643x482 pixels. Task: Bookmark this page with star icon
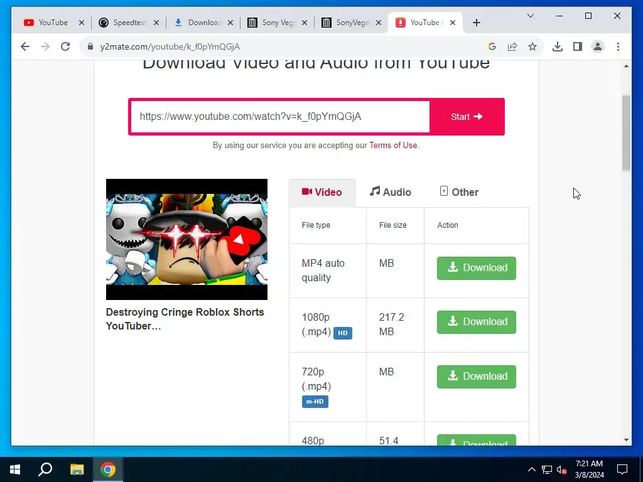pos(532,46)
